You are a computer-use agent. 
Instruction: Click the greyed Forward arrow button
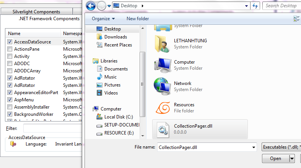click(101, 6)
